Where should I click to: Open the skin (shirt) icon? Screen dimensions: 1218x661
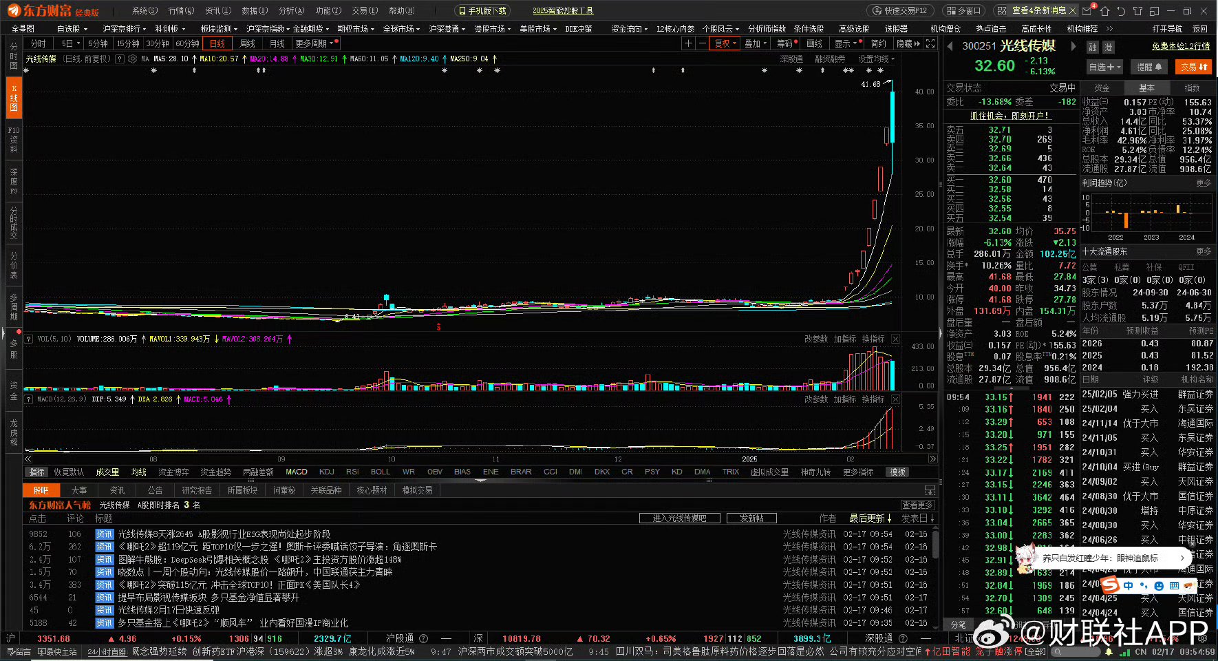point(1137,11)
